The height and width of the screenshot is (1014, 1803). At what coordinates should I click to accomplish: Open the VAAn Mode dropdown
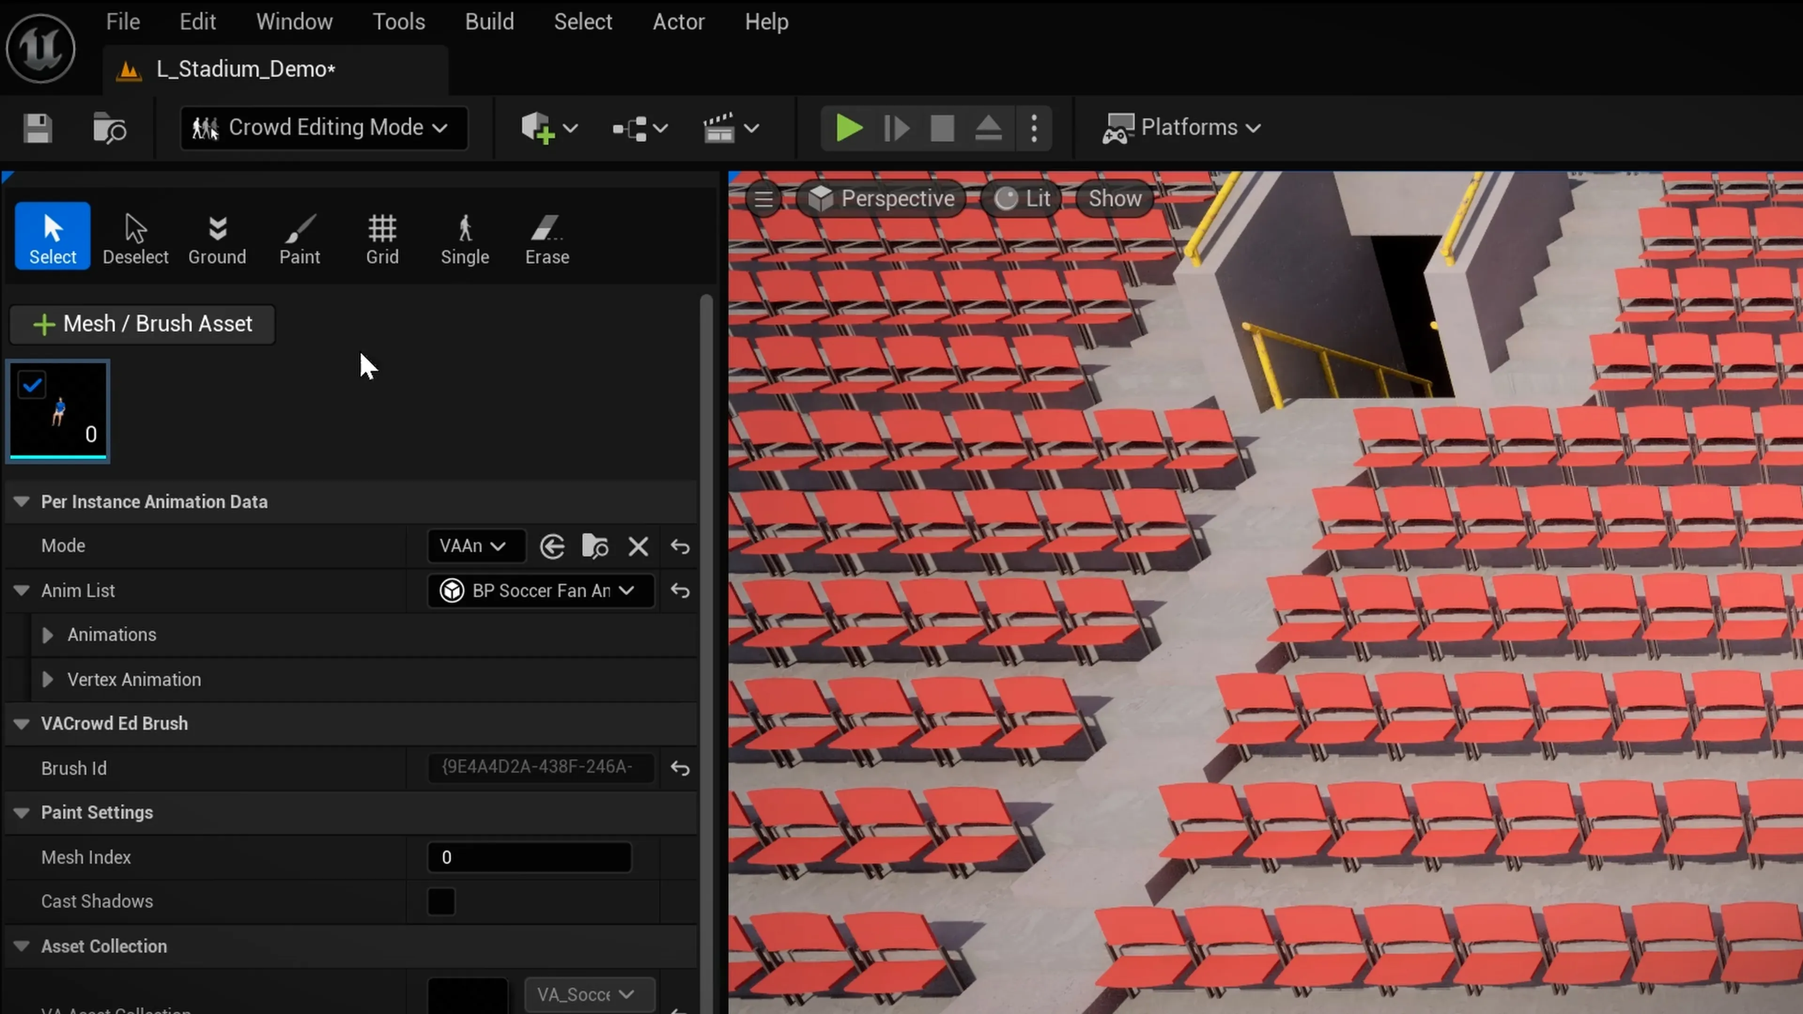click(x=476, y=546)
